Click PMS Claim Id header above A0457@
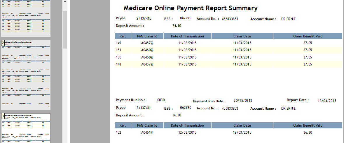Viewport: 344px width, 143px height. click(x=147, y=36)
